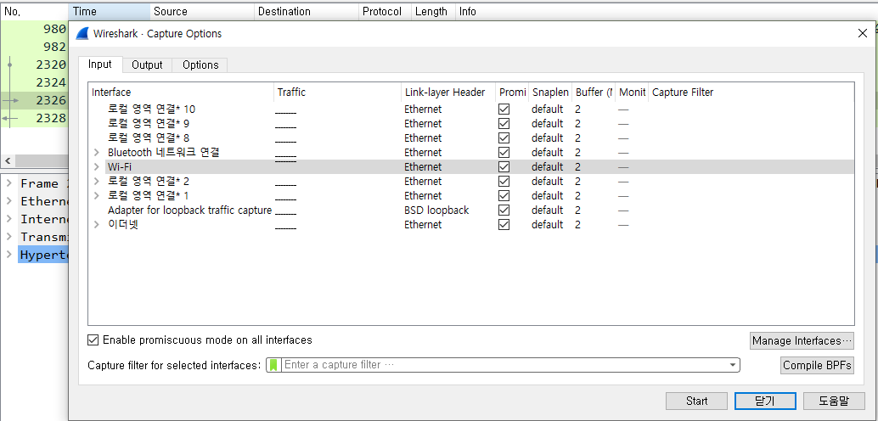Toggle promiscuous checkbox for 로컬 영역 연결* 1

pyautogui.click(x=504, y=196)
